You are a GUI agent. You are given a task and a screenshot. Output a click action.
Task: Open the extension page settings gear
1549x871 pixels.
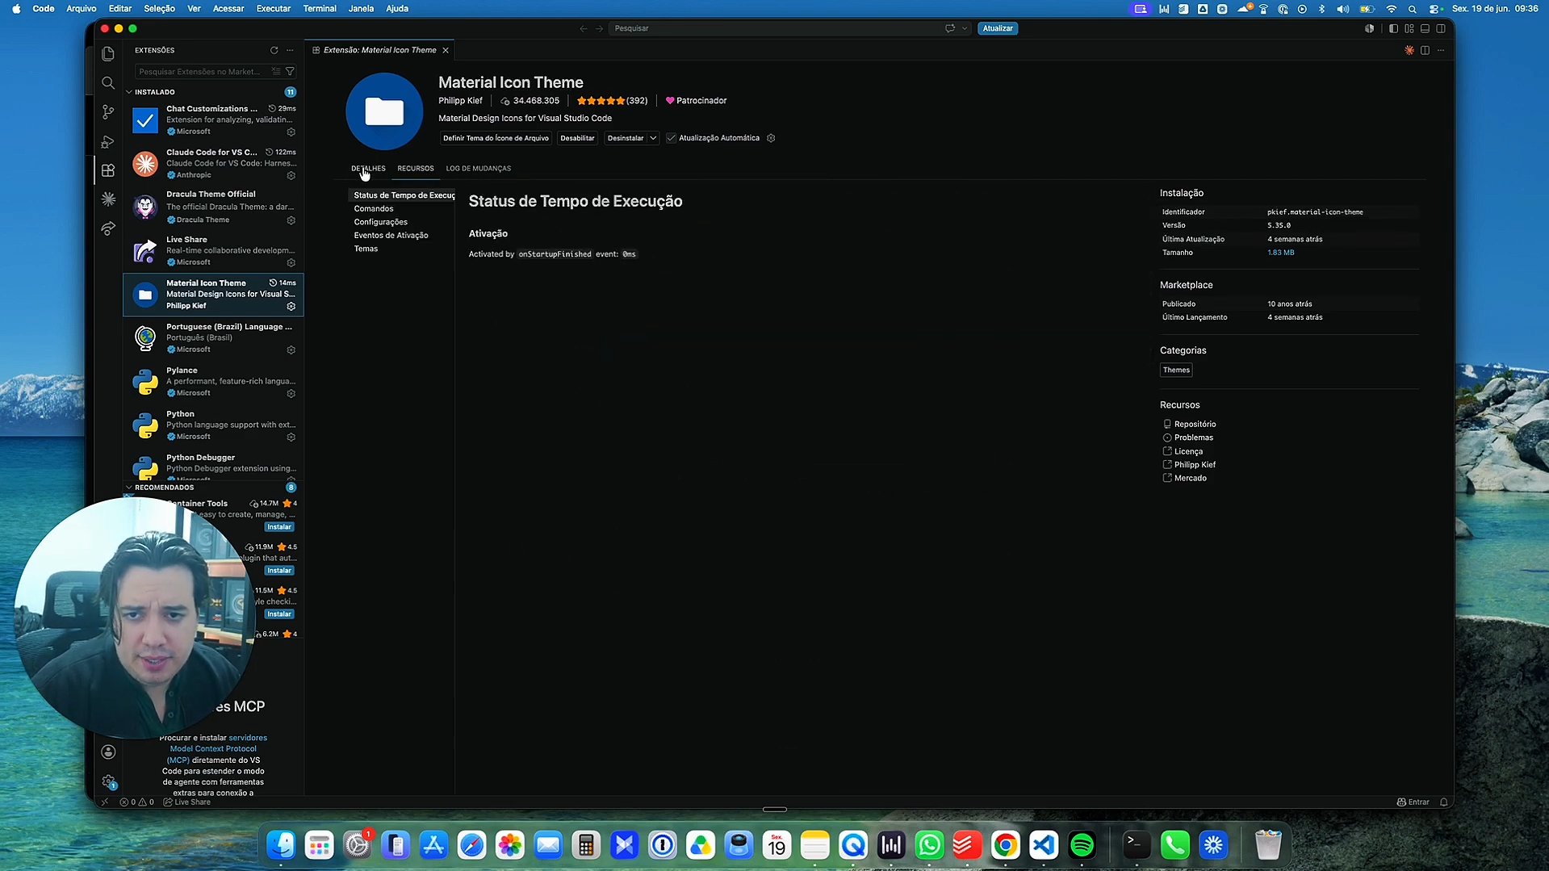[771, 138]
